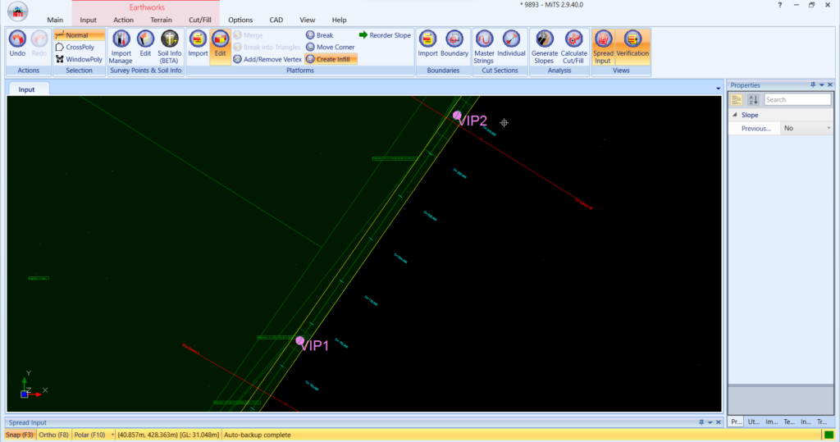Switch to the Pr... bottom panel tab
The width and height of the screenshot is (840, 442).
coord(737,422)
